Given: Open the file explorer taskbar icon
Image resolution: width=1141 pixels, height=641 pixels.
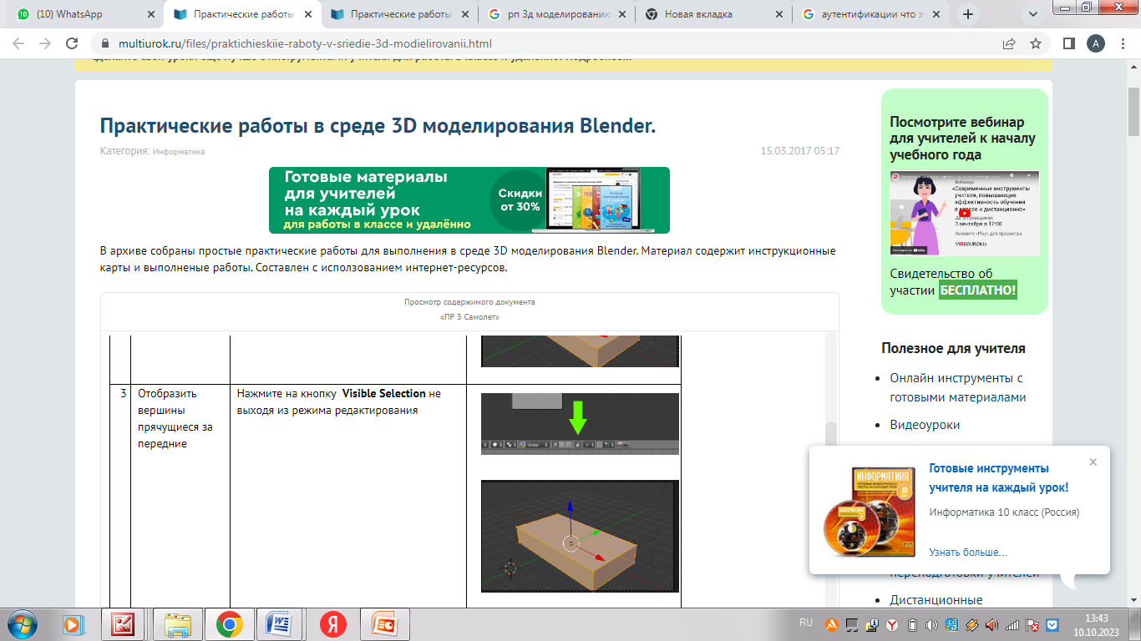Looking at the screenshot, I should [177, 624].
